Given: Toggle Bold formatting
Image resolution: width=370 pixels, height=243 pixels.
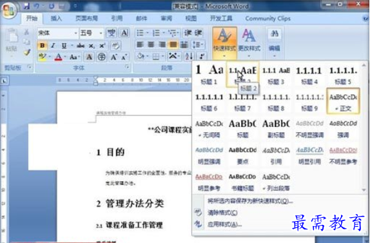Looking at the screenshot, I should point(43,45).
